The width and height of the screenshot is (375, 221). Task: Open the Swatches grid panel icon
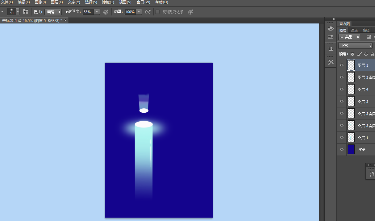[x=331, y=37]
